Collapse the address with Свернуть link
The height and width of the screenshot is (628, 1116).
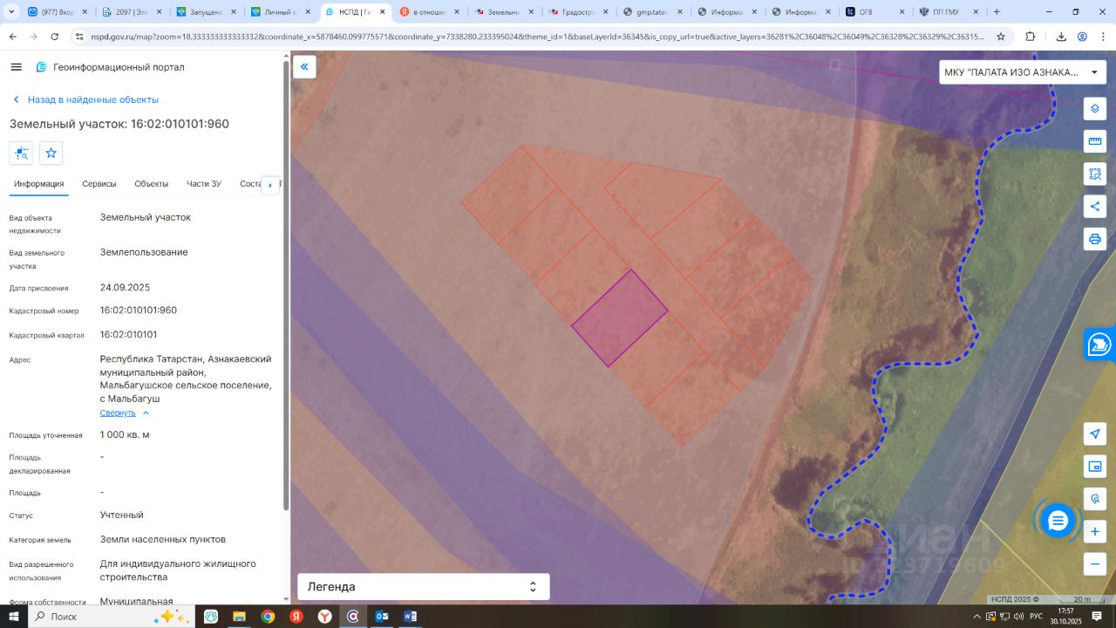(125, 413)
